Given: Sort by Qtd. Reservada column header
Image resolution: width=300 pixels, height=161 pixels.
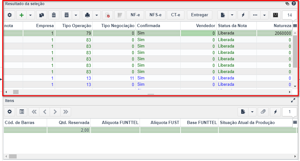Looking at the screenshot, I should pos(69,122).
